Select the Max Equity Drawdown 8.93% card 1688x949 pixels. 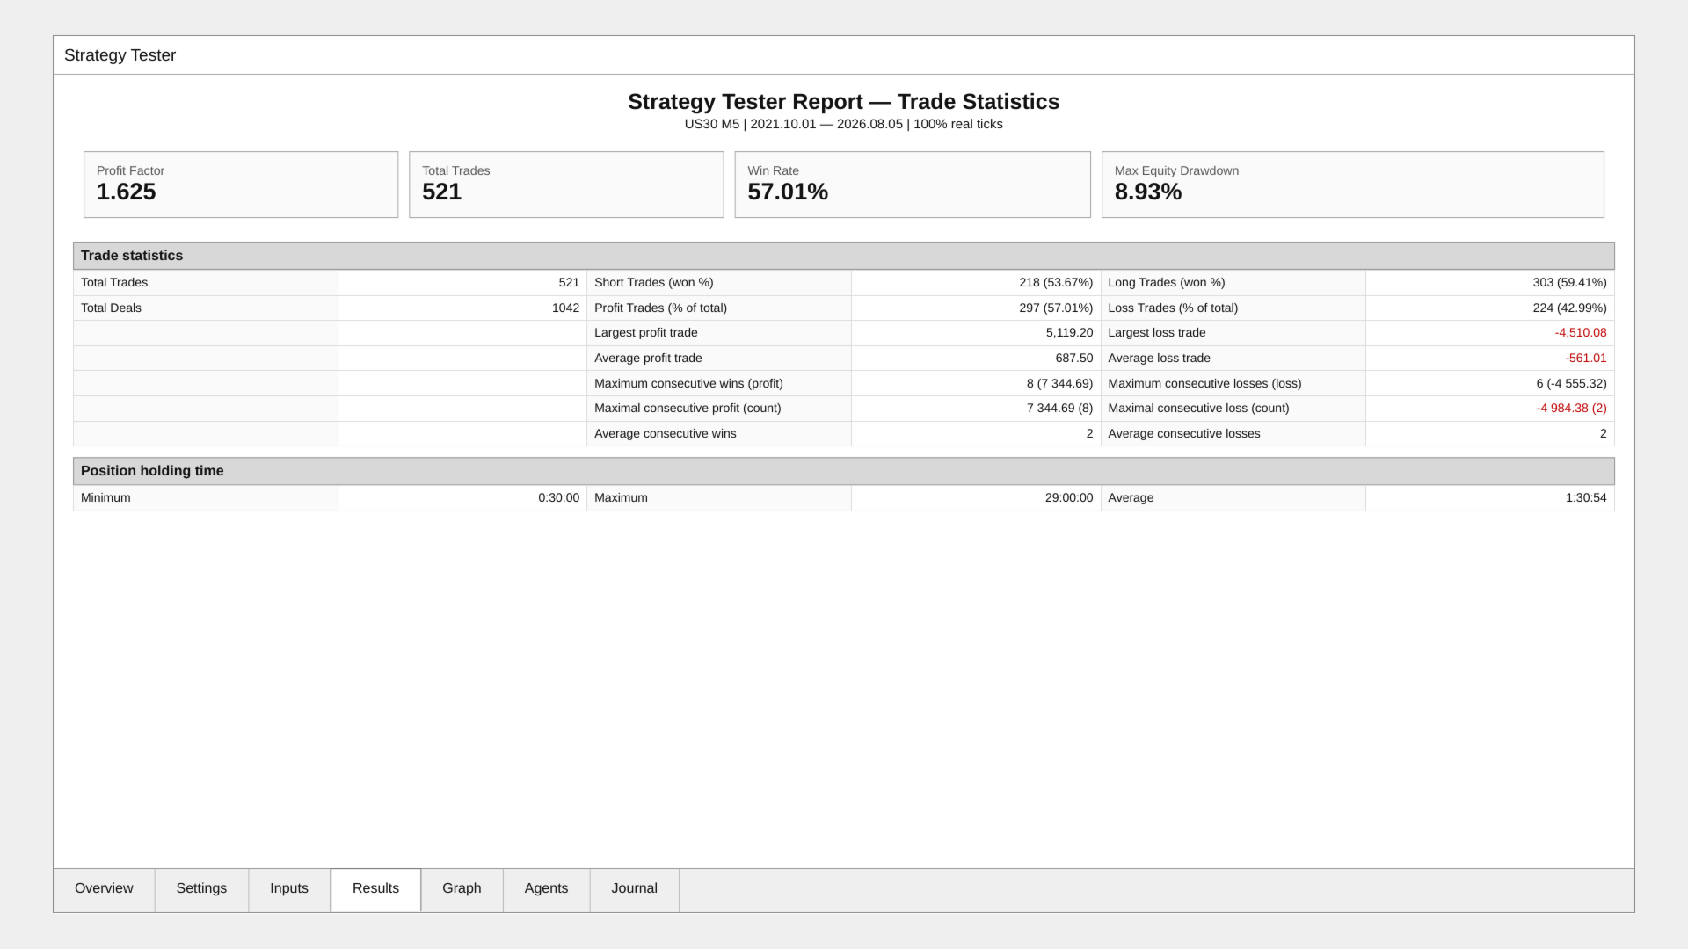click(x=1353, y=185)
